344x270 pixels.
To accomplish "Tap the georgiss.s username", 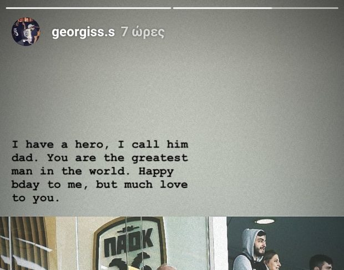I will (83, 32).
